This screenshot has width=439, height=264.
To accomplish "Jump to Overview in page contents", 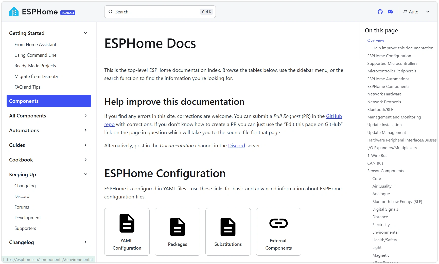I will pyautogui.click(x=376, y=40).
